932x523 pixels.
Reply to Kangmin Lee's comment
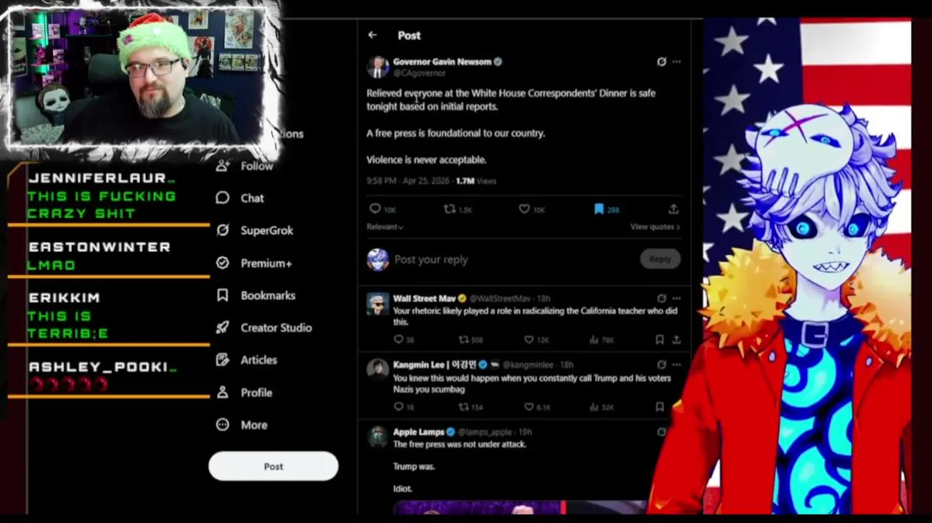click(x=398, y=407)
